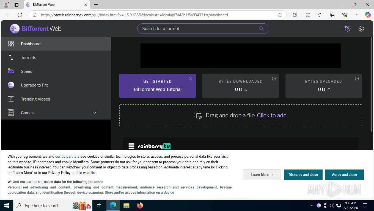Click the Click to add link

pyautogui.click(x=272, y=115)
